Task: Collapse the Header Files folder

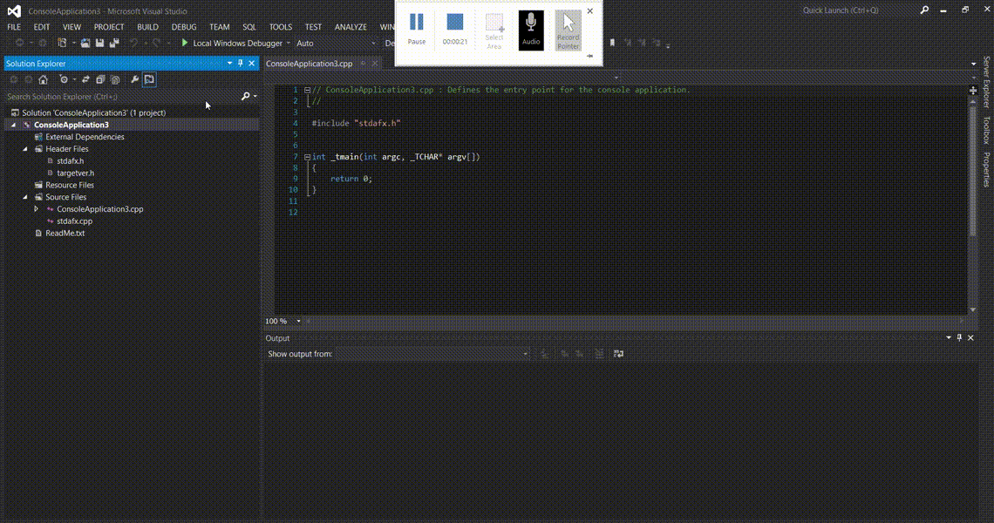Action: (25, 149)
